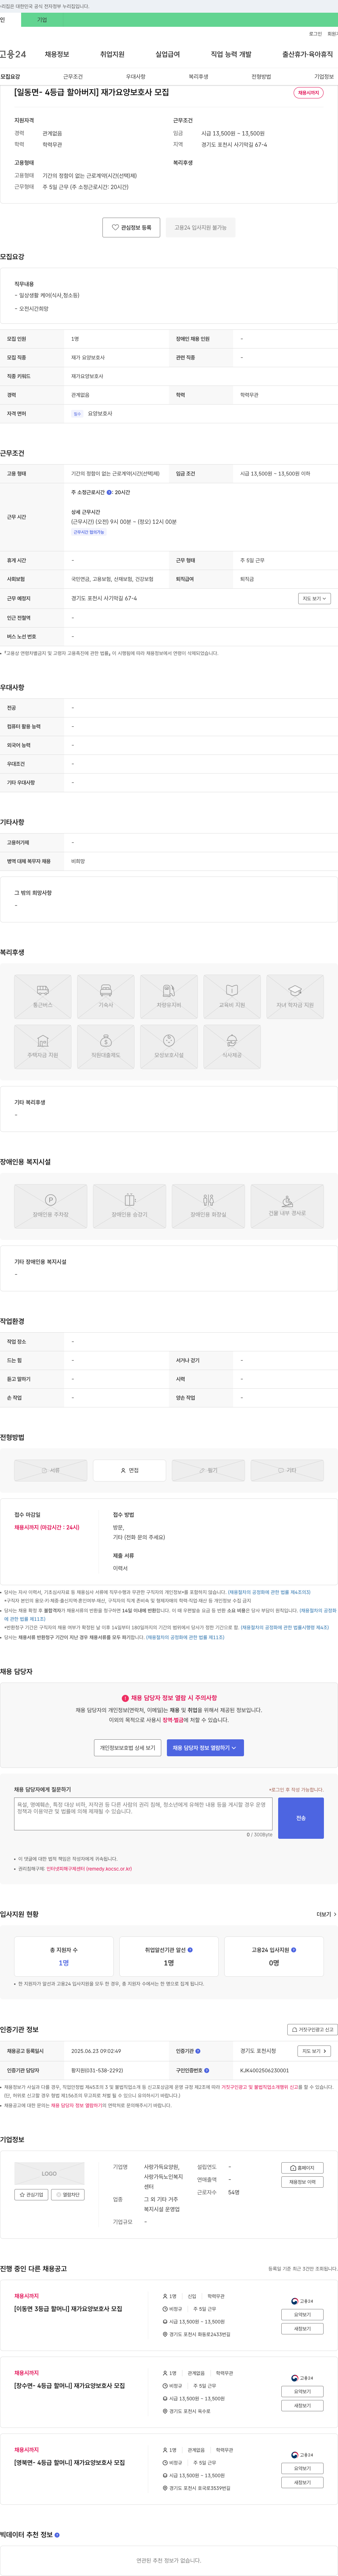
Task: Switch to the 복리후생 section tab
Action: [x=199, y=77]
